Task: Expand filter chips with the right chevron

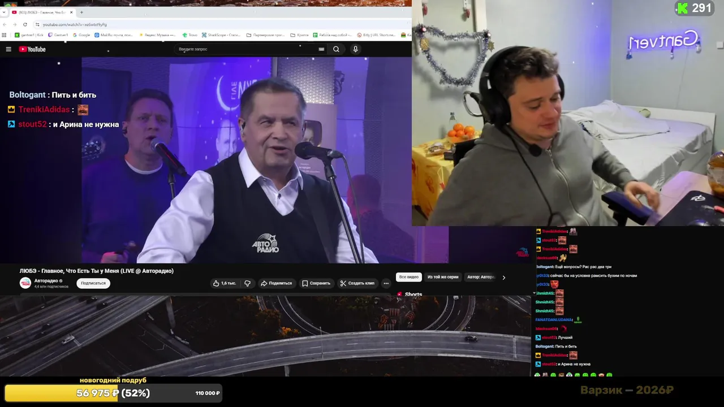Action: coord(503,277)
